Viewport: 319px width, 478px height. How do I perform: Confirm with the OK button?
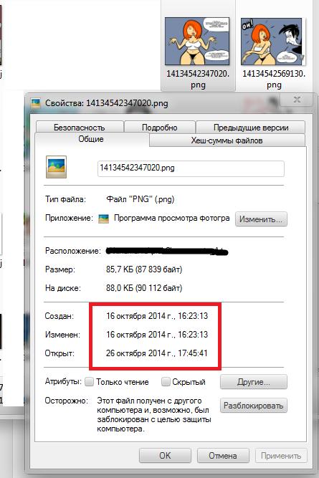click(165, 456)
